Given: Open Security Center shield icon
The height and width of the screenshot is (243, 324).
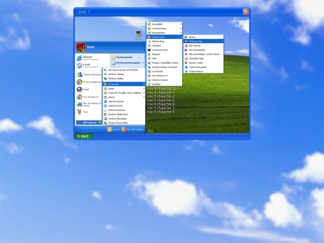Looking at the screenshot, I should pos(186,63).
